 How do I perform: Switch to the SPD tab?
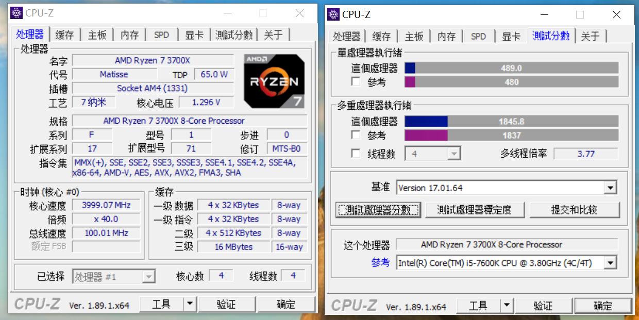(161, 34)
